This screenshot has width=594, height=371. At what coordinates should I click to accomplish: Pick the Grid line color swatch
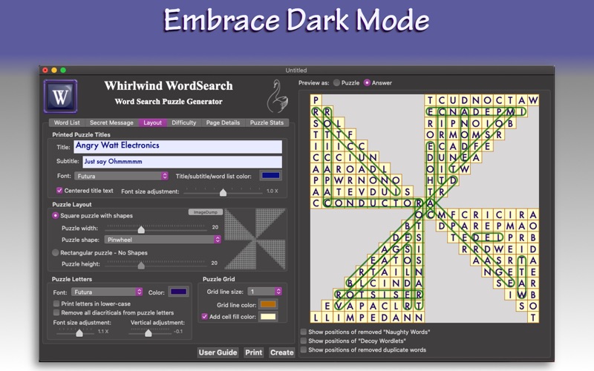coord(268,304)
